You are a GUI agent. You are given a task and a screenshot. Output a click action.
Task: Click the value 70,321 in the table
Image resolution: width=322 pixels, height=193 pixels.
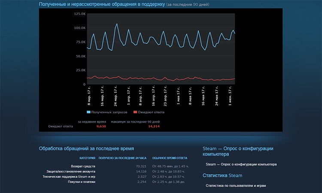click(141, 166)
